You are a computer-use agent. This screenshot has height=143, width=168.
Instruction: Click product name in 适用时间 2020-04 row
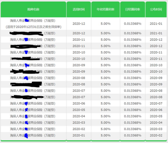point(33,116)
